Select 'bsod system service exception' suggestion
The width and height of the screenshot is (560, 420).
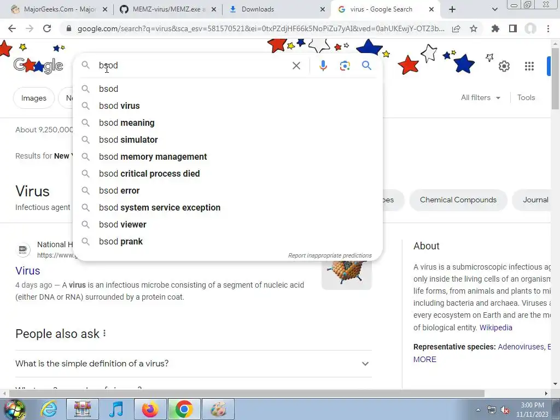click(227, 207)
